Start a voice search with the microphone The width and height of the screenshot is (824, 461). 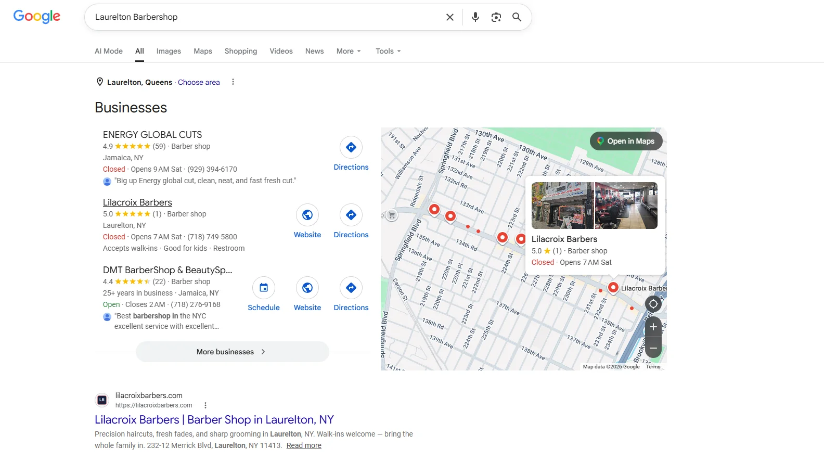[x=475, y=17]
